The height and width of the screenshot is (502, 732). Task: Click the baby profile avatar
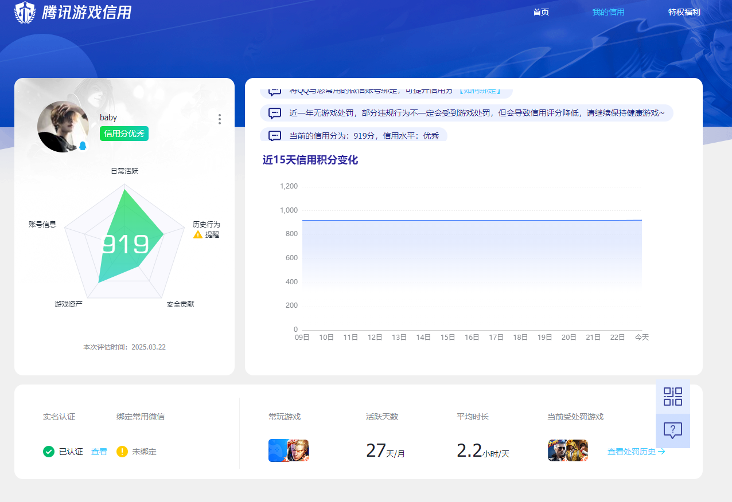pos(63,127)
